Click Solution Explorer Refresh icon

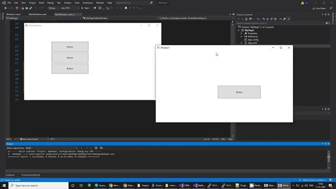[267, 19]
